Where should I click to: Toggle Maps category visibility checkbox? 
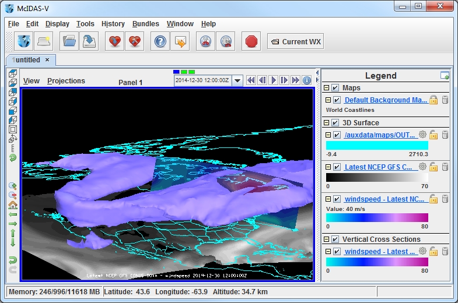tap(335, 88)
